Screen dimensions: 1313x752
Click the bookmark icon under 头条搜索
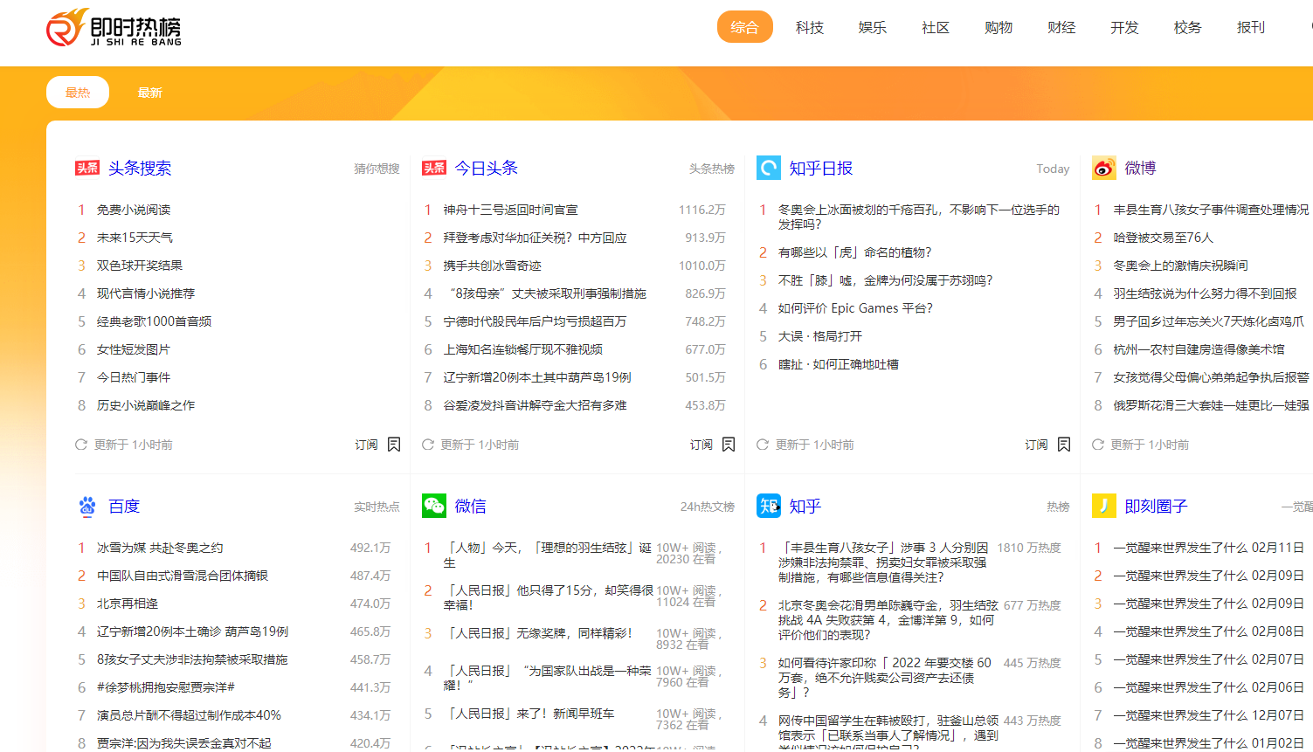tap(394, 445)
